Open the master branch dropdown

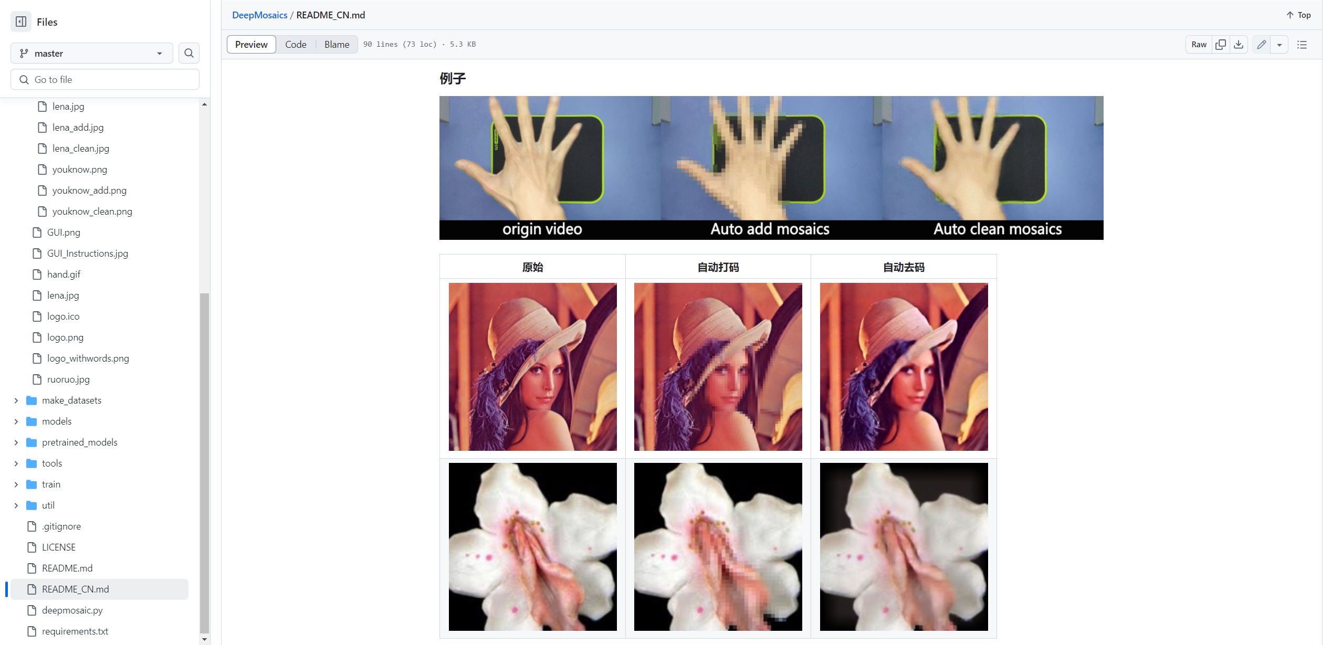pyautogui.click(x=92, y=53)
